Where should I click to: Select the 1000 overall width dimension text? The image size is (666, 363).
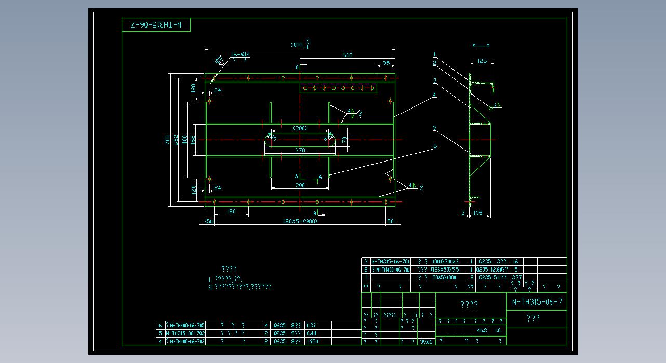[x=299, y=45]
